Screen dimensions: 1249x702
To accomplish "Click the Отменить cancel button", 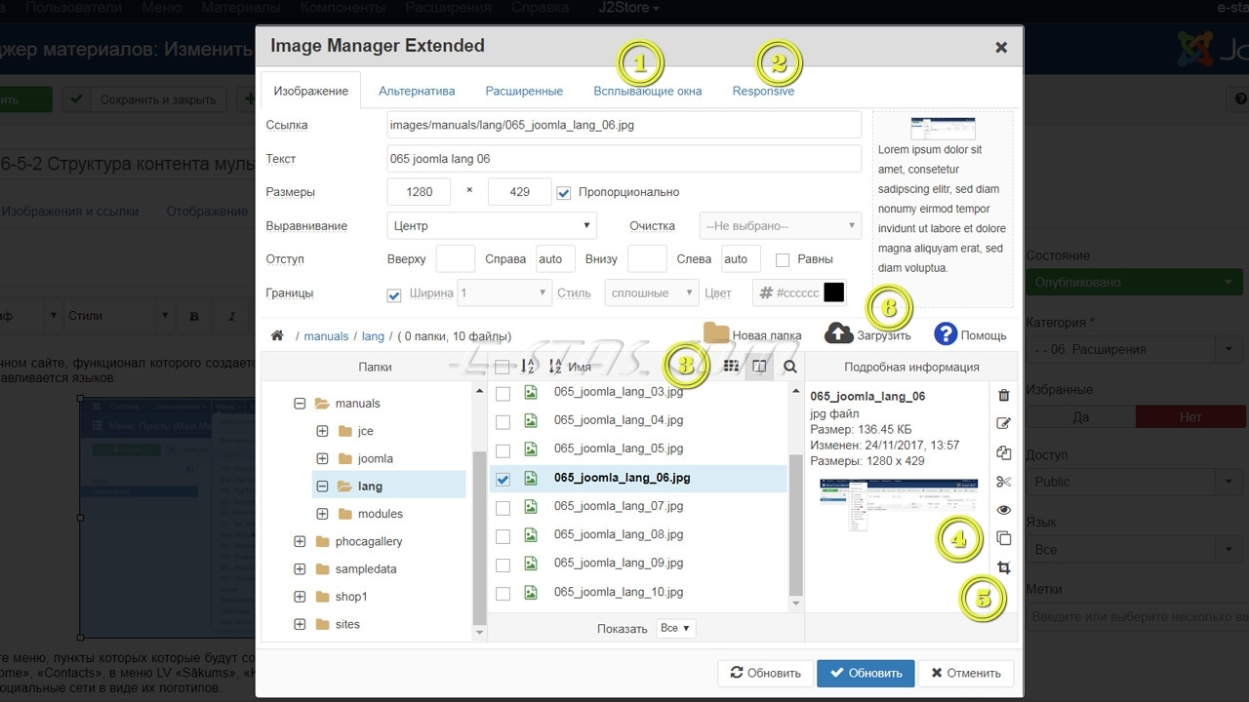I will [x=966, y=673].
